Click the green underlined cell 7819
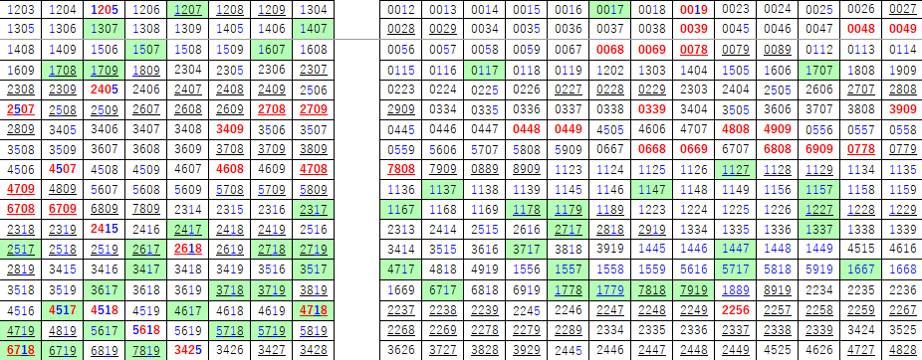Image resolution: width=922 pixels, height=360 pixels. coord(145,351)
